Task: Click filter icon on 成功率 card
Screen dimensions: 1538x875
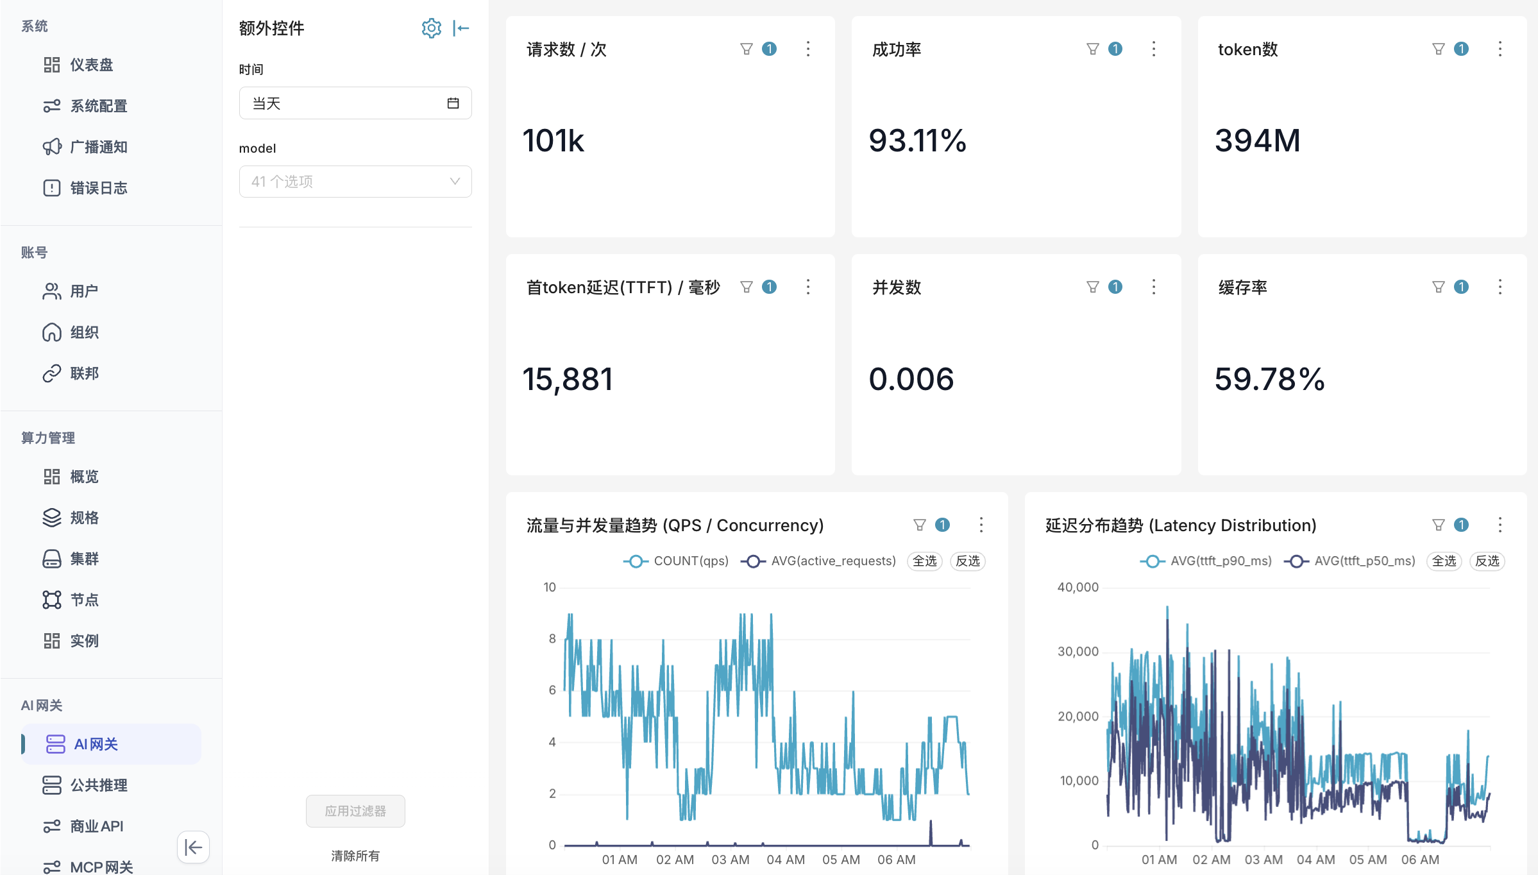Action: 1092,49
